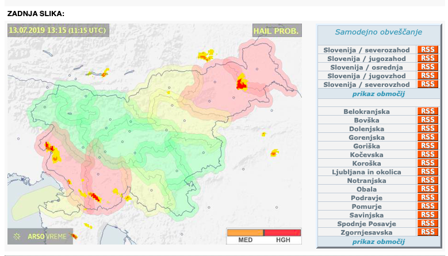The height and width of the screenshot is (256, 448).
Task: Open RSS feed for Ljubljana in okolica
Action: pyautogui.click(x=427, y=171)
